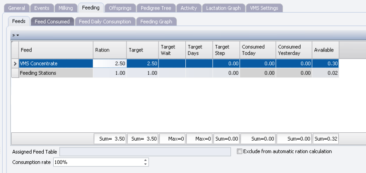The height and width of the screenshot is (173, 366).
Task: Show the Feeding Graph sub-tab
Action: (x=156, y=21)
